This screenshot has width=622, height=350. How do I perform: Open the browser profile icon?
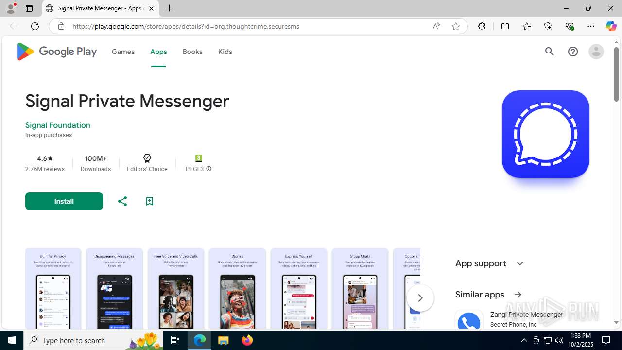point(11,8)
